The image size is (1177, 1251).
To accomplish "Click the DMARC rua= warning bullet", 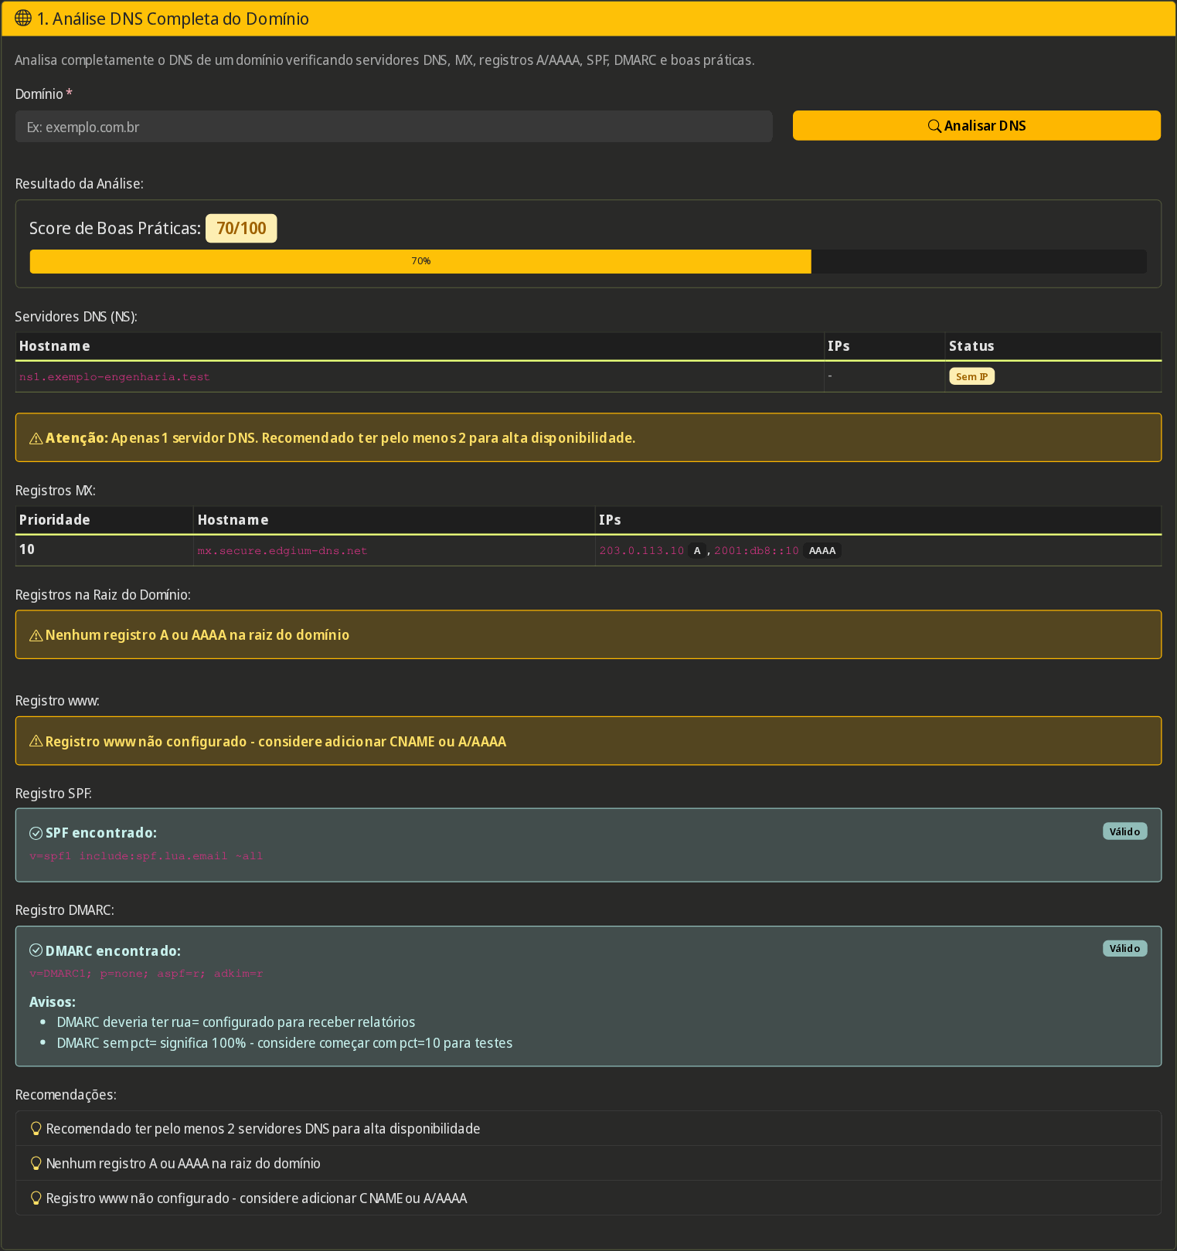I will (x=236, y=1022).
